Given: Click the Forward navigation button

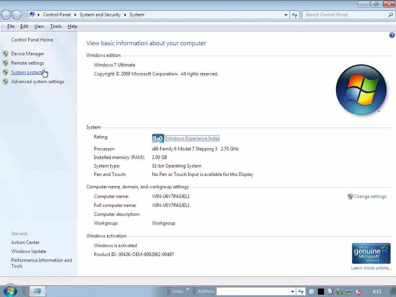Looking at the screenshot, I should (17, 15).
